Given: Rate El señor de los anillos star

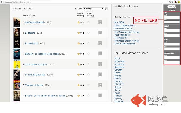Looking at the screenshot, I should pyautogui.click(x=89, y=95).
